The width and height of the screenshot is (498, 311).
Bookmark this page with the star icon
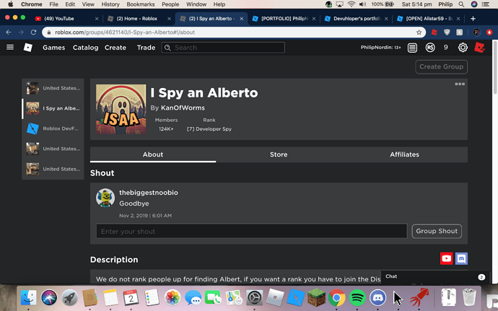419,32
